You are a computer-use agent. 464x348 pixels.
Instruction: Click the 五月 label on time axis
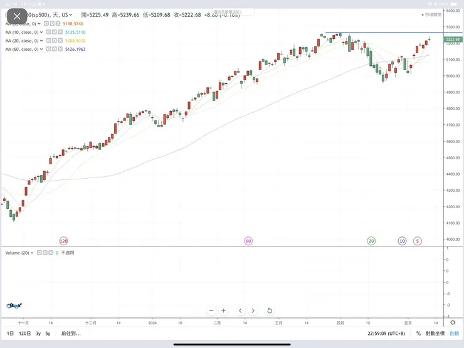pyautogui.click(x=408, y=323)
